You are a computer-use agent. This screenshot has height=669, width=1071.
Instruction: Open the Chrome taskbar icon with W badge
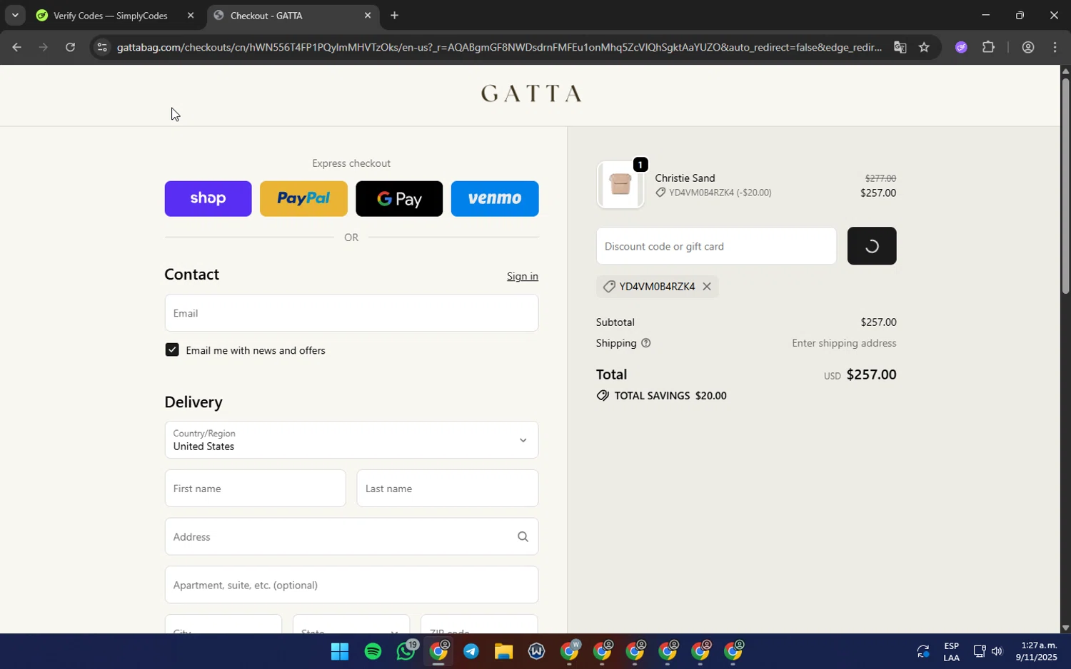(x=570, y=651)
